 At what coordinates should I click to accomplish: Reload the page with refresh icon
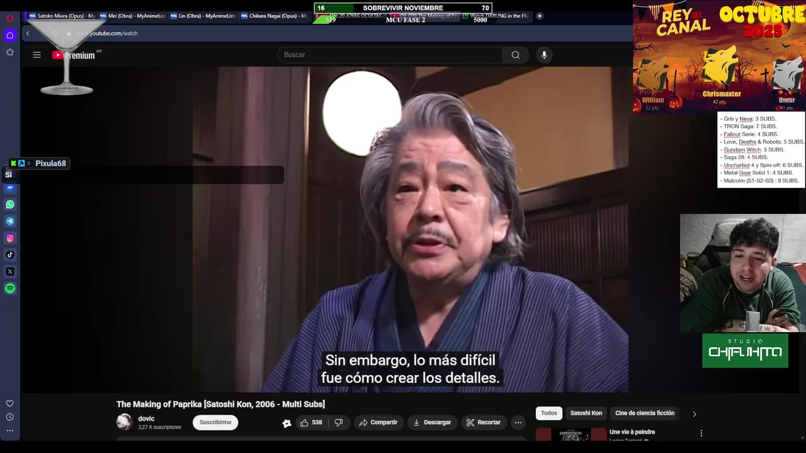click(55, 33)
